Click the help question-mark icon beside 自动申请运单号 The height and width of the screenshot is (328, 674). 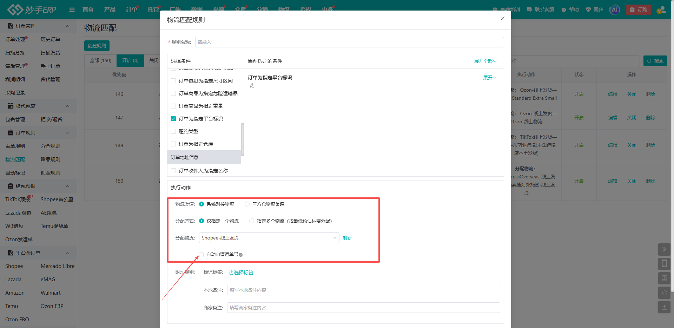[241, 255]
